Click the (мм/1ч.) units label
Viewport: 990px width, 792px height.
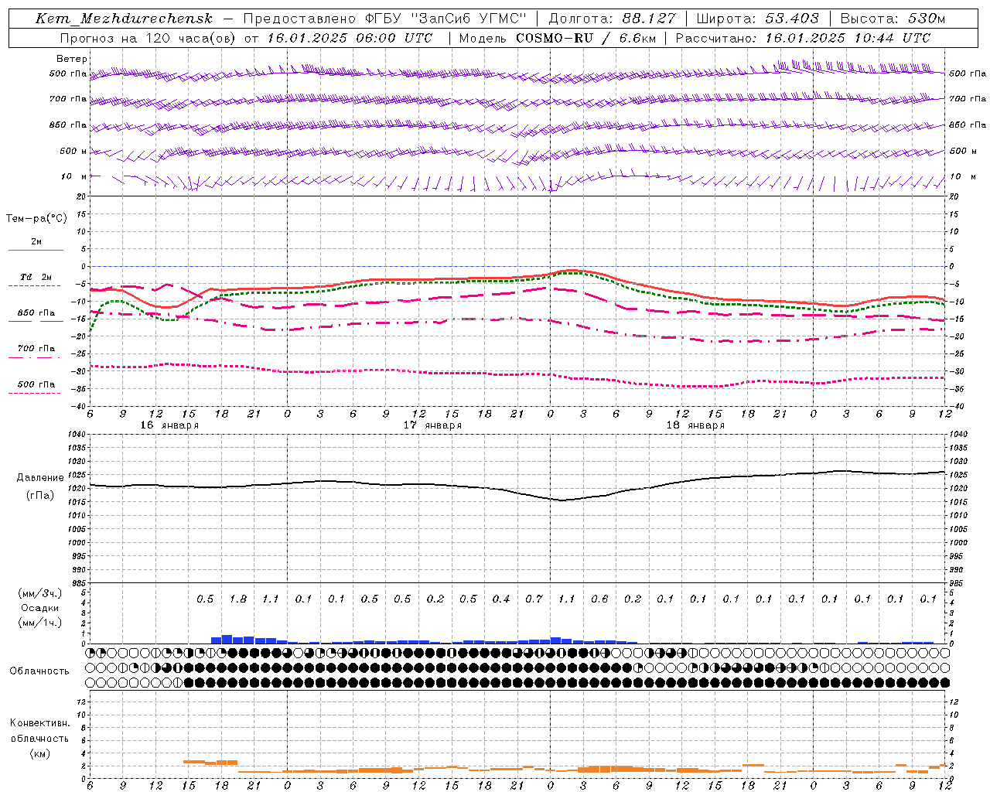(40, 623)
